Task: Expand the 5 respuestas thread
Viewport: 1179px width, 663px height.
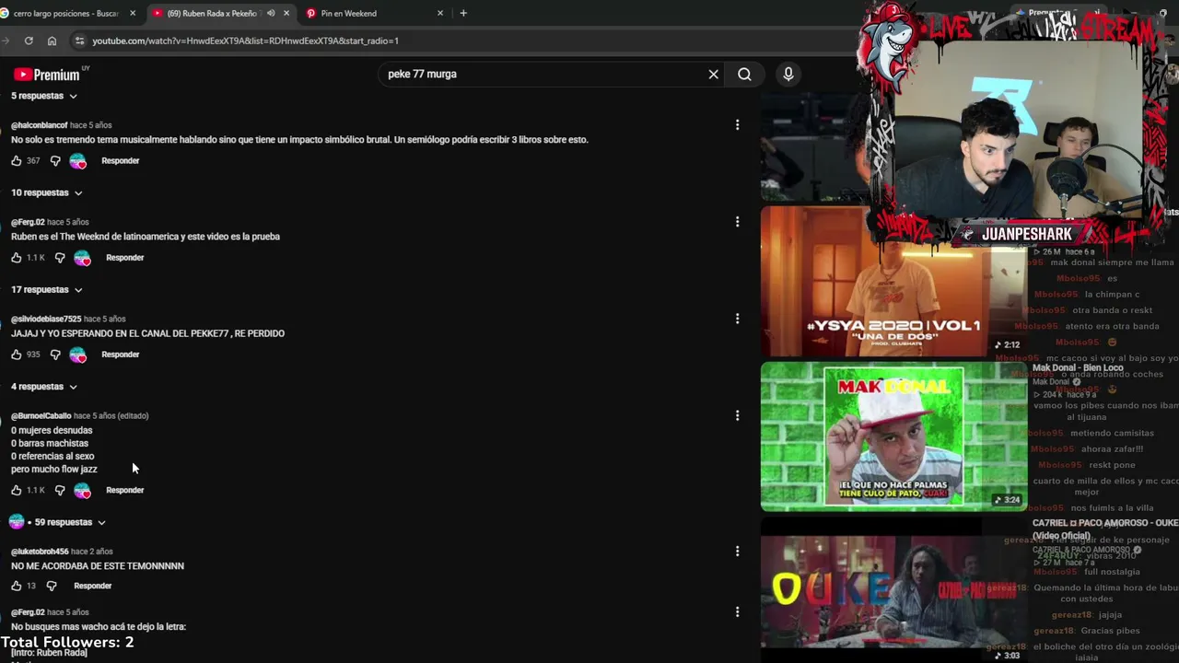Action: click(x=44, y=96)
